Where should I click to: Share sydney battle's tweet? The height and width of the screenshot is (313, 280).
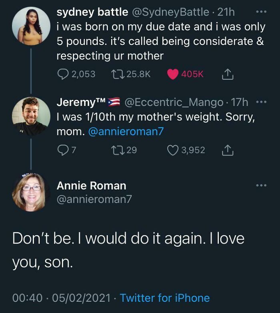226,74
